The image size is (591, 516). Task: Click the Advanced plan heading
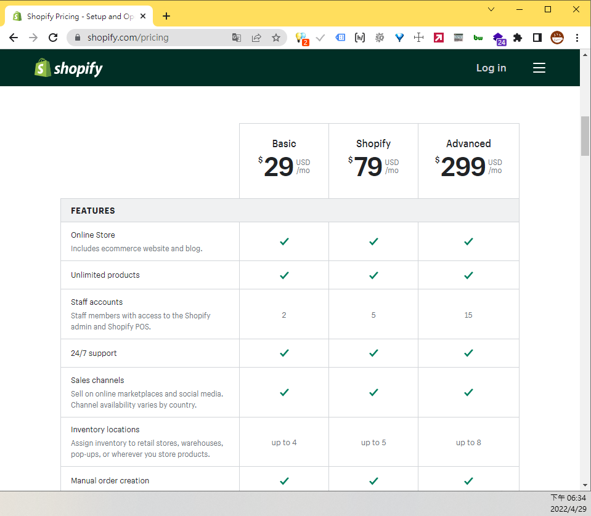[x=468, y=143]
